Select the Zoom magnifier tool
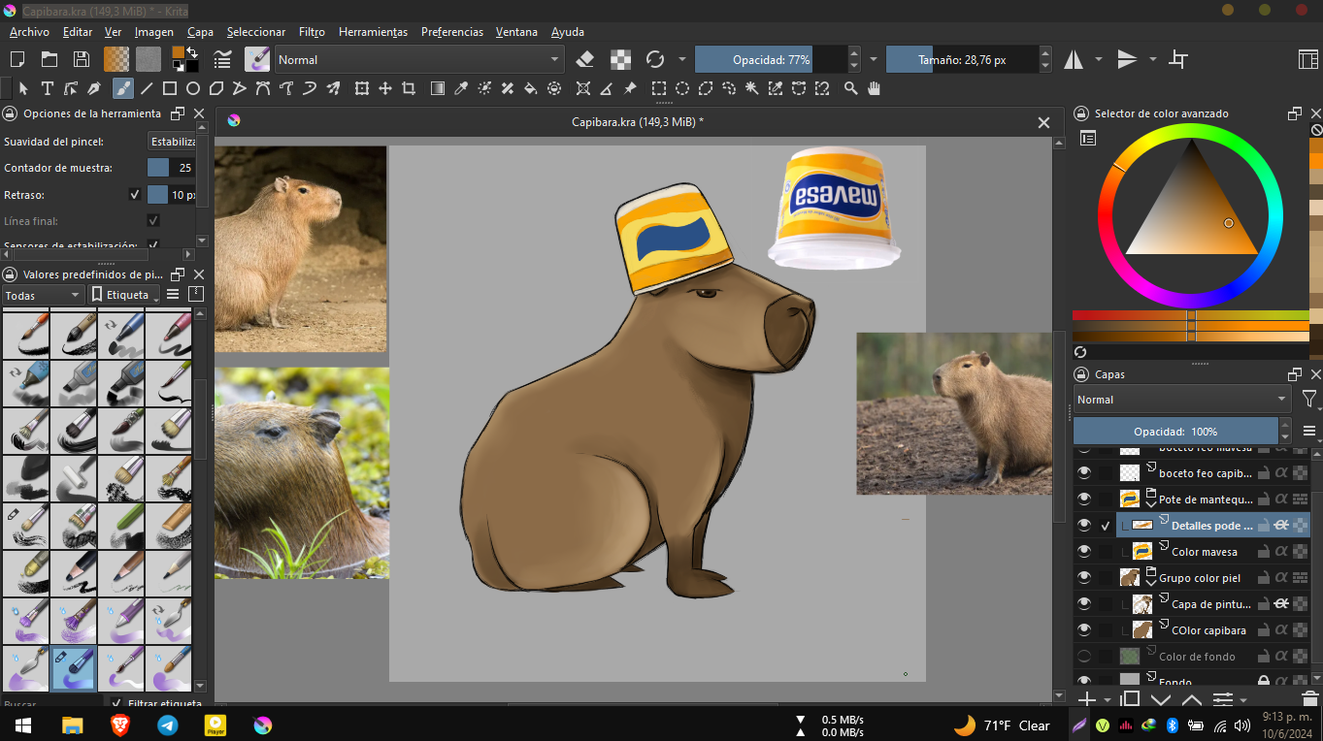The height and width of the screenshot is (741, 1323). 851,88
